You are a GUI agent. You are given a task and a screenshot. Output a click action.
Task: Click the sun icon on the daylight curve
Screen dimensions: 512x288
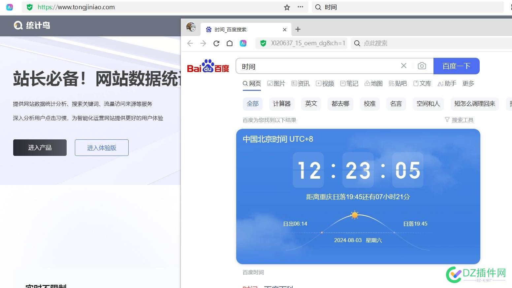point(355,215)
